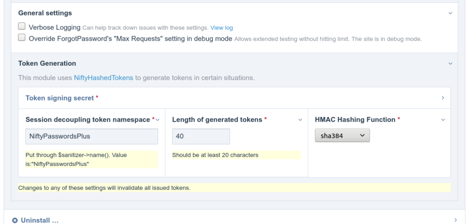Open the HMAC Hashing Function sha384 dropdown
This screenshot has width=469, height=224.
click(342, 136)
